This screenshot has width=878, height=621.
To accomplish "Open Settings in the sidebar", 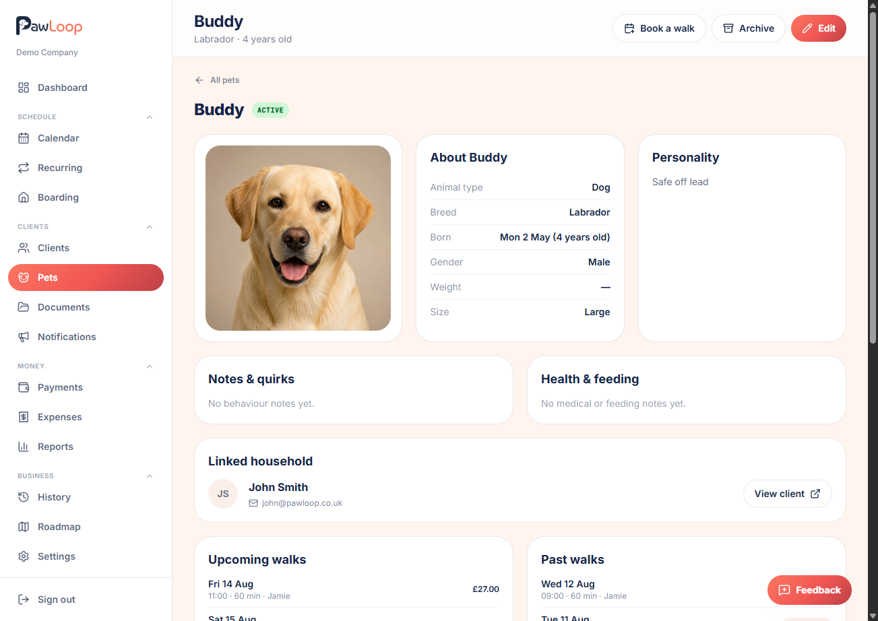I will tap(86, 556).
